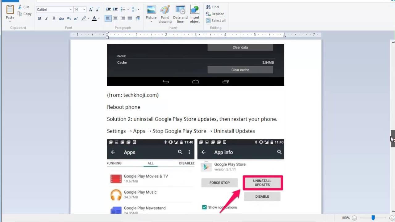This screenshot has width=395, height=222.
Task: Apply the text highlight color
Action: (84, 18)
